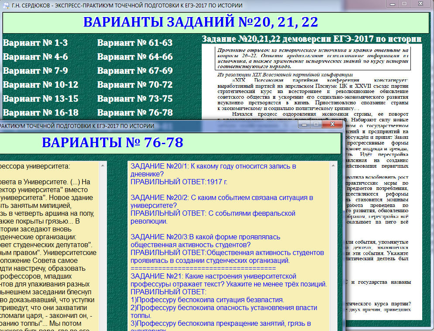Open Вариант № 73-75 link
The height and width of the screenshot is (331, 434).
[x=135, y=99]
